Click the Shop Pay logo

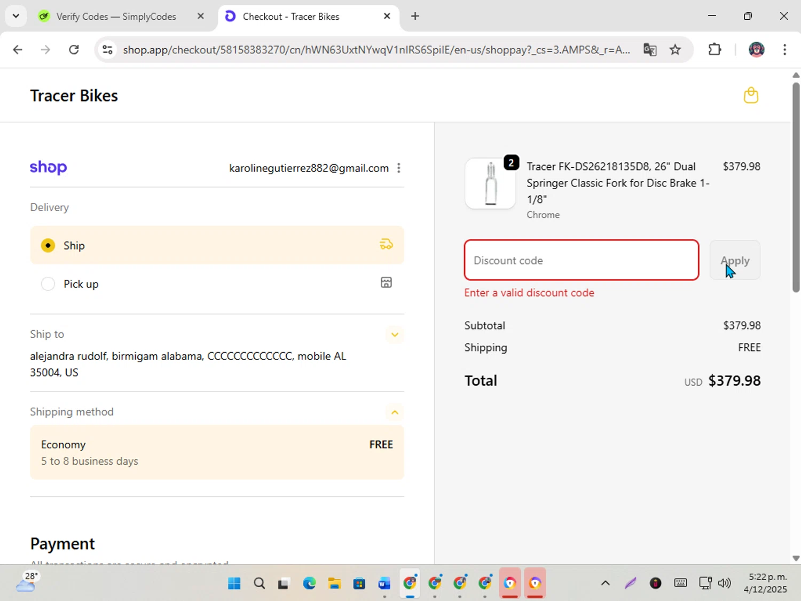click(x=48, y=168)
